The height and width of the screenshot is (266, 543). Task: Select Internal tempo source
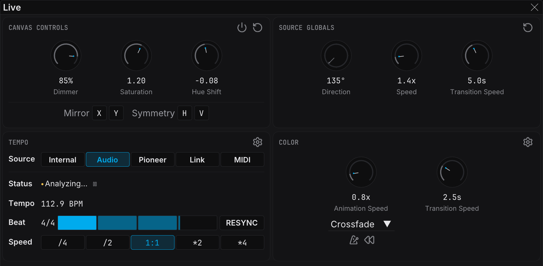(x=63, y=159)
